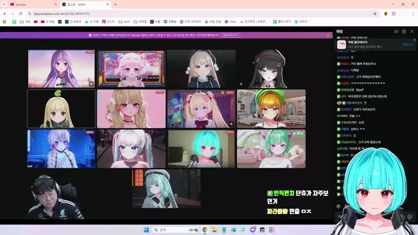Open the Instagram bookmark
The image size is (418, 235).
point(108,22)
